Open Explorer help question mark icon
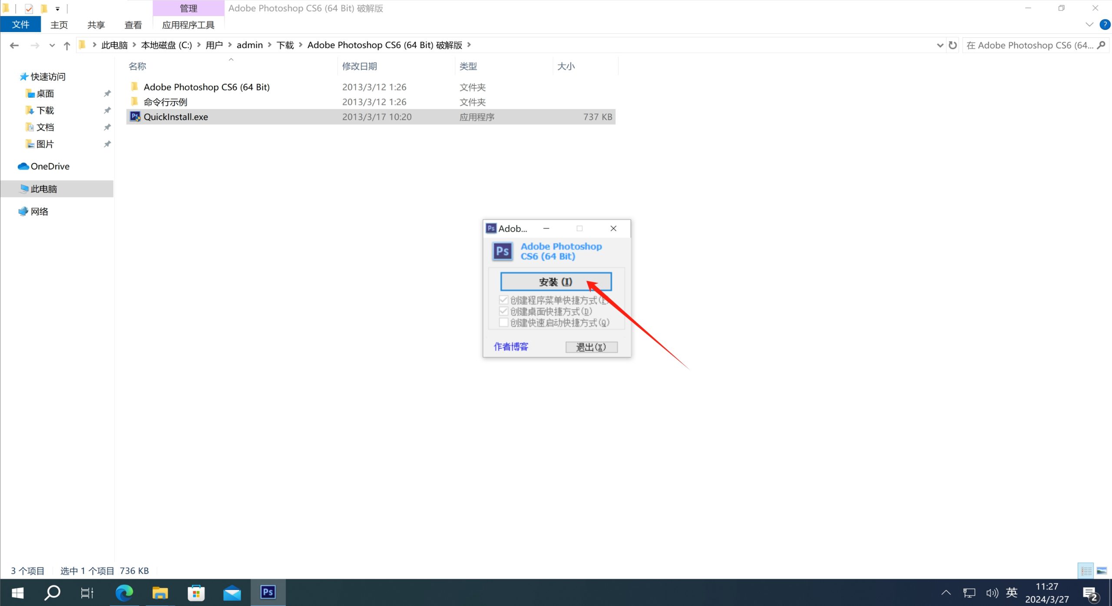 click(x=1105, y=24)
